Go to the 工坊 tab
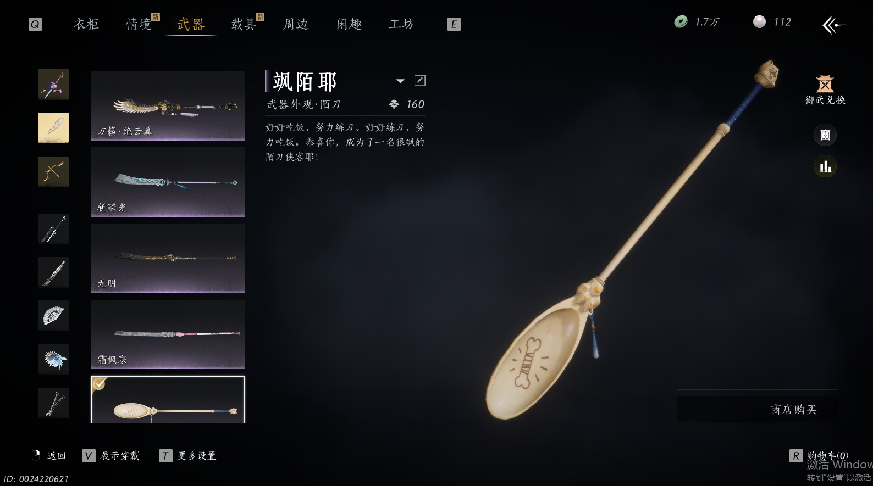Screen dimensions: 873x486 tap(401, 24)
